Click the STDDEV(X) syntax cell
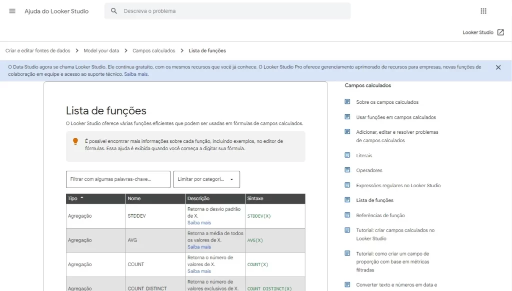Image resolution: width=512 pixels, height=291 pixels. [275, 216]
